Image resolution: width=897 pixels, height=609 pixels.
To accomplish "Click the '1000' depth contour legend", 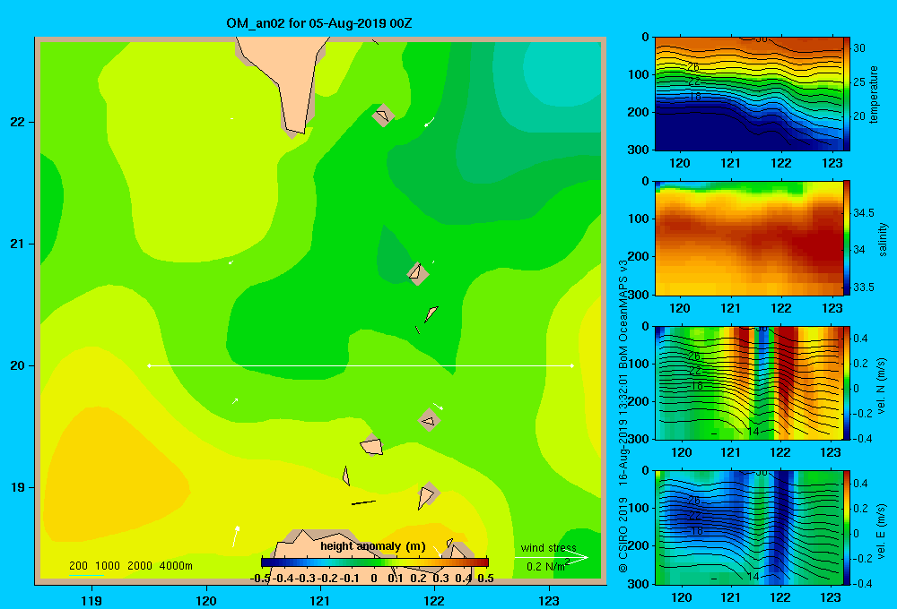I will coord(107,566).
